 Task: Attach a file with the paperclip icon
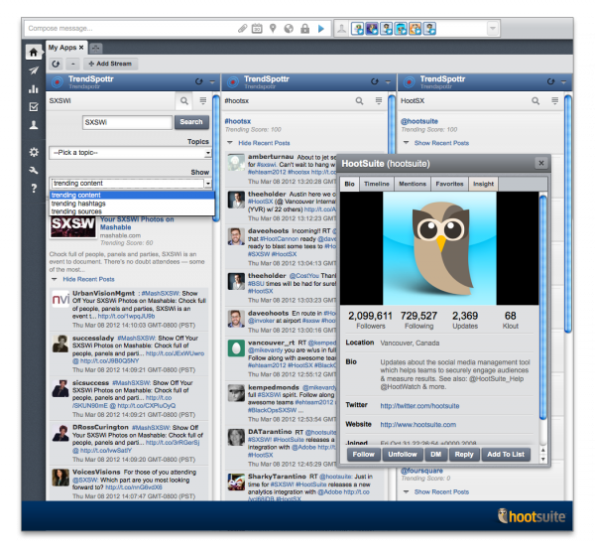[243, 29]
